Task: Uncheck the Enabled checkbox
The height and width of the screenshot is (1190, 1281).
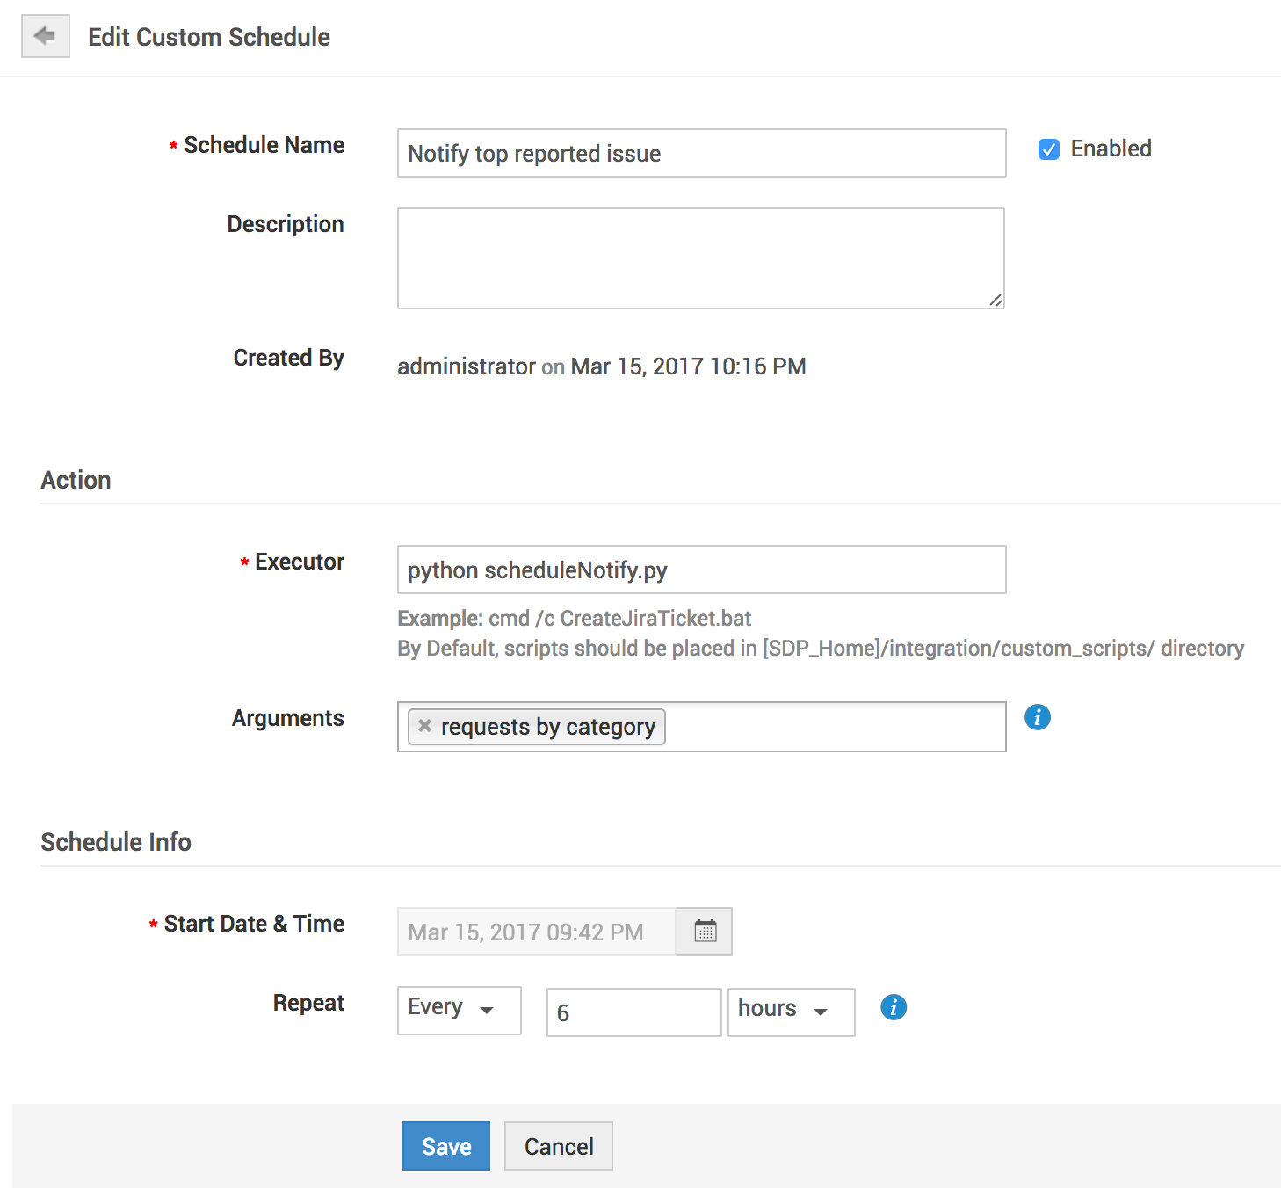Action: click(x=1048, y=149)
